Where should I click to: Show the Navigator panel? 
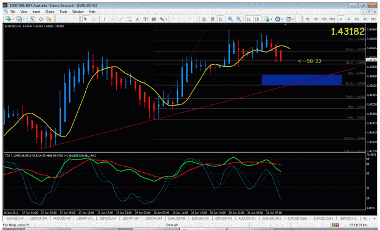pyautogui.click(x=49, y=19)
